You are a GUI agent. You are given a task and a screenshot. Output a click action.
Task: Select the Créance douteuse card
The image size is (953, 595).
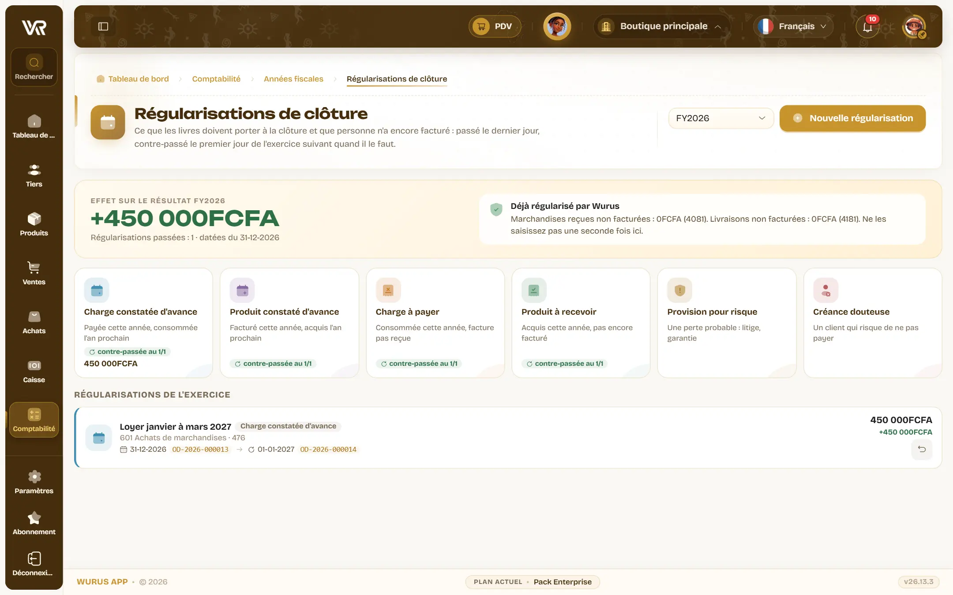pyautogui.click(x=873, y=323)
